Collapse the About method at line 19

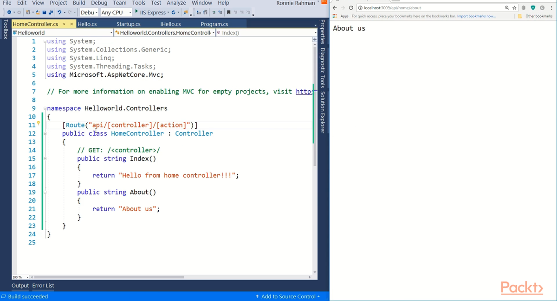pyautogui.click(x=45, y=192)
